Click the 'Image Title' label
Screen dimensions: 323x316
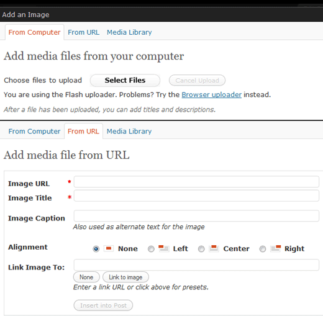click(x=30, y=198)
